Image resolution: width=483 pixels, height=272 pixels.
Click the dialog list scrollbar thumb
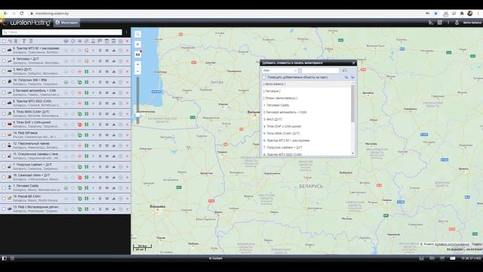coord(352,104)
